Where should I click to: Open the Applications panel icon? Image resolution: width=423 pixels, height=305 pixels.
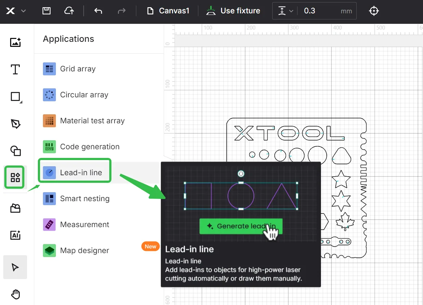pyautogui.click(x=15, y=177)
